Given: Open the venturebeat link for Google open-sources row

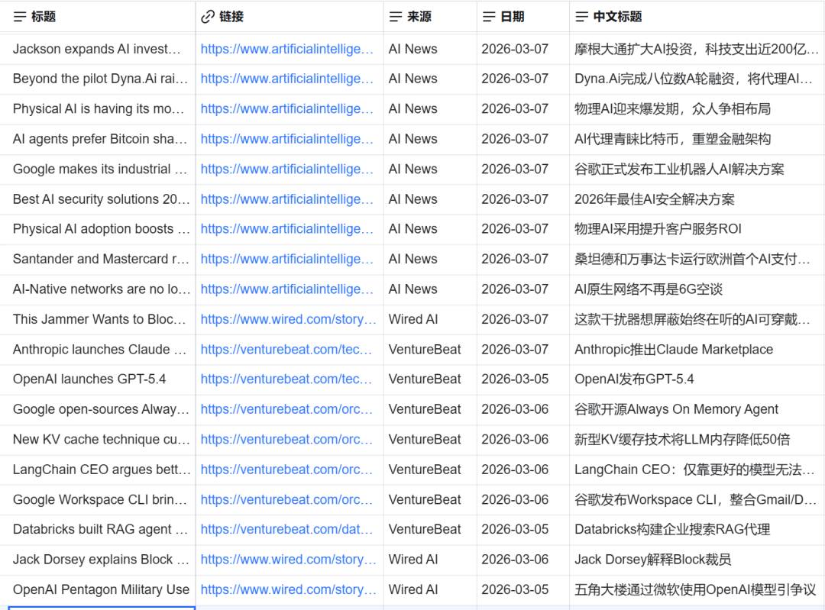Looking at the screenshot, I should [286, 409].
